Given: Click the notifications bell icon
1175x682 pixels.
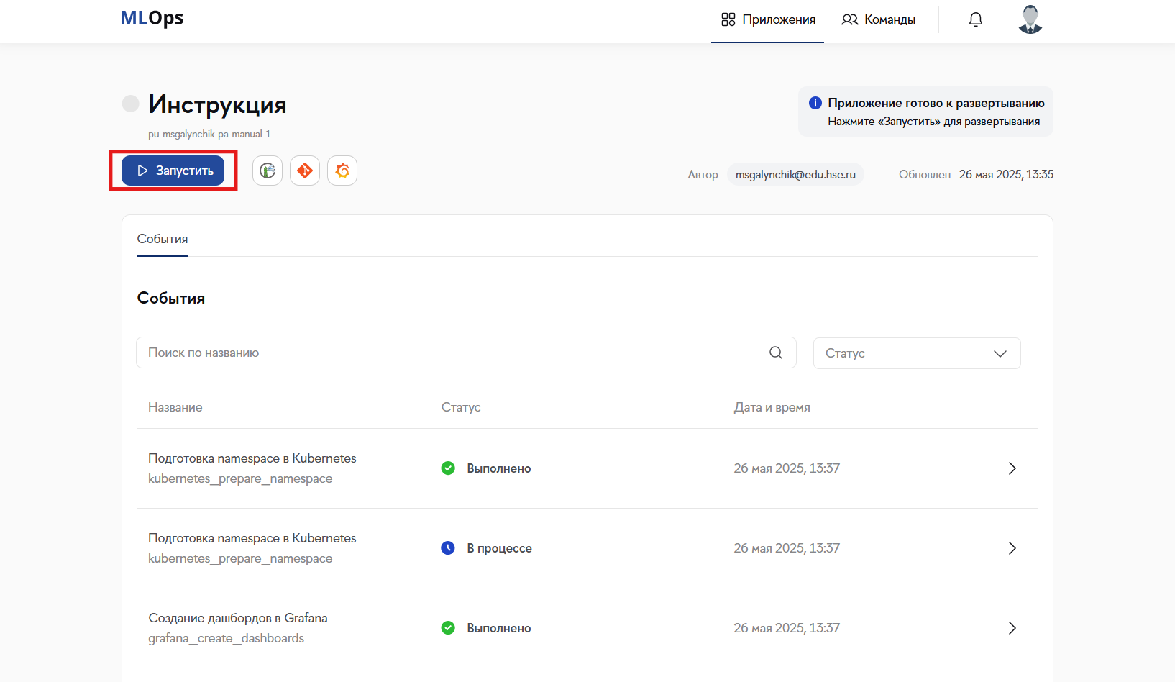Looking at the screenshot, I should [976, 19].
